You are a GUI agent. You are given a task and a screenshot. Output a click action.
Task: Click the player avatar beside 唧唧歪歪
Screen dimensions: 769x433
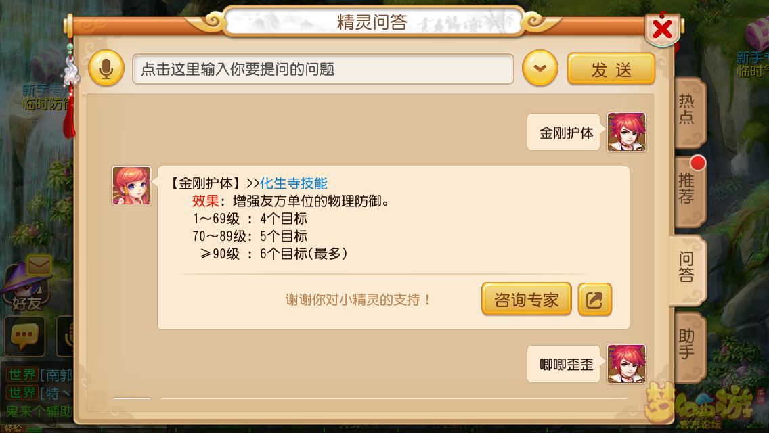(x=626, y=364)
